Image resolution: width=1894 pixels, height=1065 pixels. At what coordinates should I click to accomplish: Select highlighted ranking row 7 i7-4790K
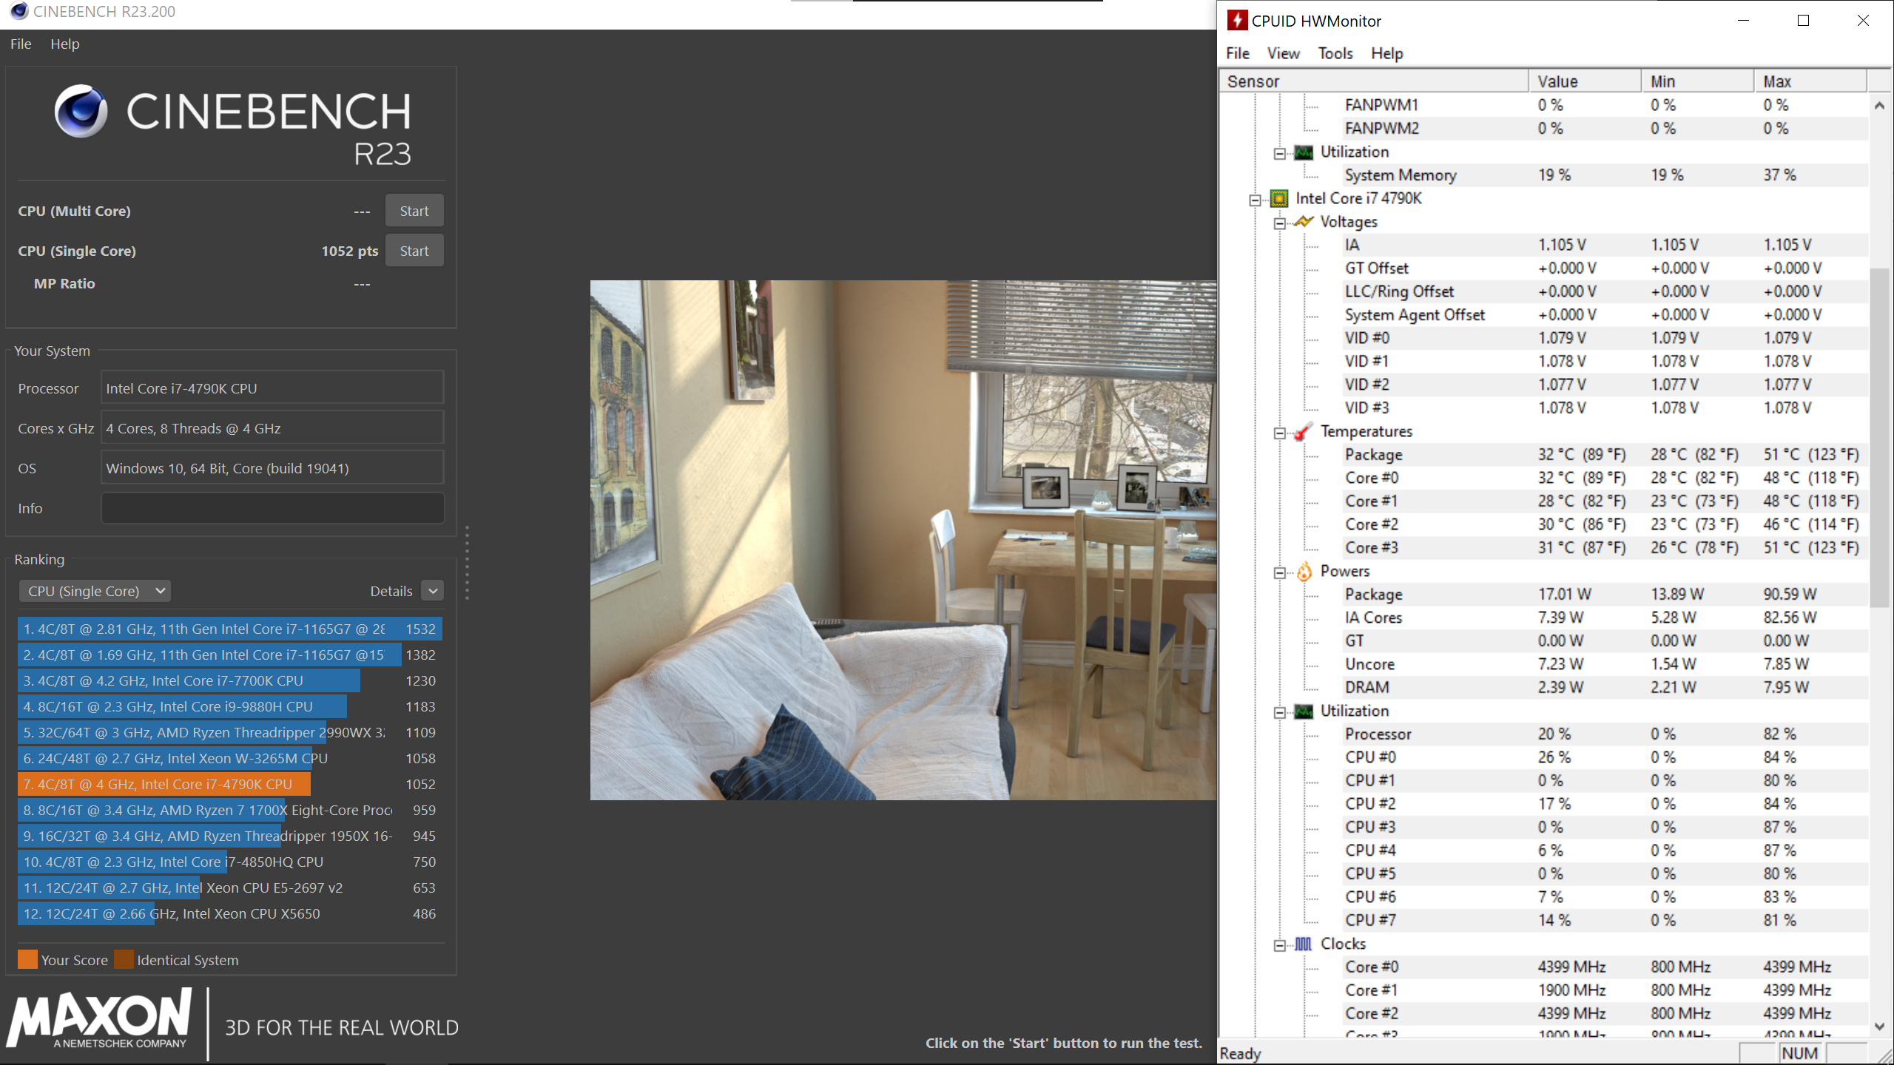(230, 784)
